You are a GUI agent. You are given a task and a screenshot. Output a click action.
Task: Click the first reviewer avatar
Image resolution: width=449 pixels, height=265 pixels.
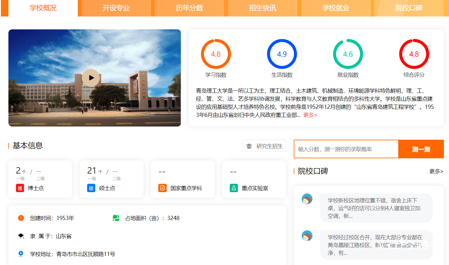tap(307, 199)
